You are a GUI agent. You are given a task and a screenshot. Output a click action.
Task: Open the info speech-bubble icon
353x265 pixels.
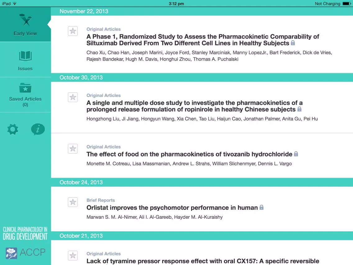pyautogui.click(x=38, y=129)
